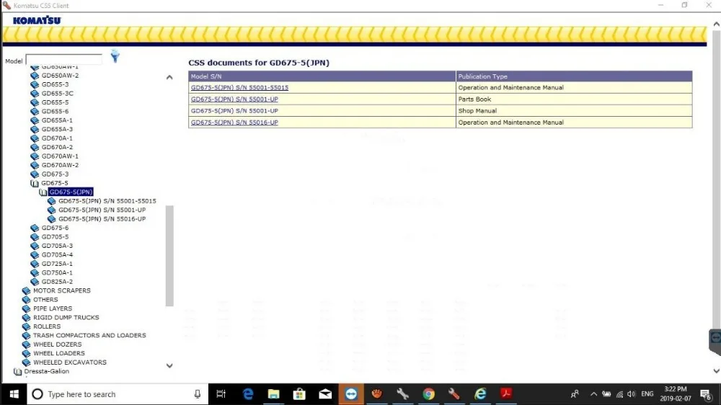Click the book icon beside GD705-5
Viewport: 721px width, 405px height.
35,237
